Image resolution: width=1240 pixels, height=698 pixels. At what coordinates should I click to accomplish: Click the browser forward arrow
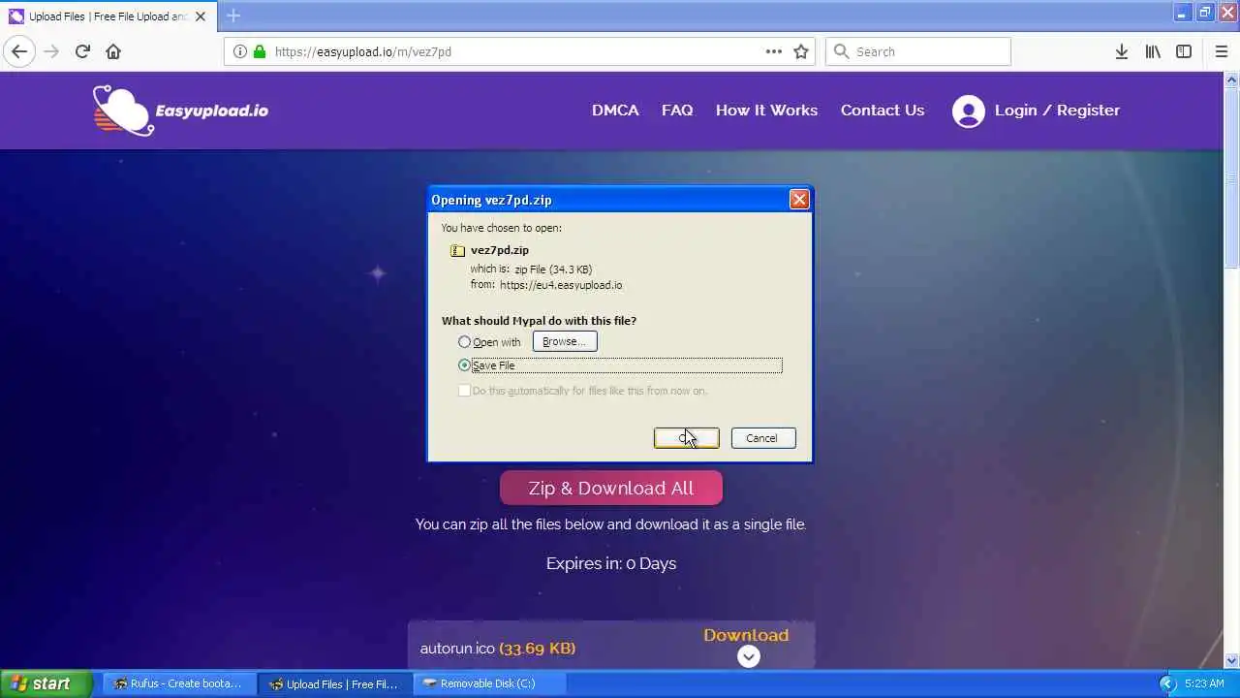click(x=51, y=51)
